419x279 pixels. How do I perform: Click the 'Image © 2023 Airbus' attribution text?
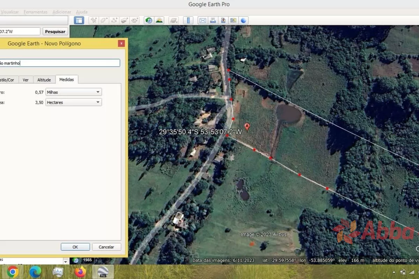[264, 235]
